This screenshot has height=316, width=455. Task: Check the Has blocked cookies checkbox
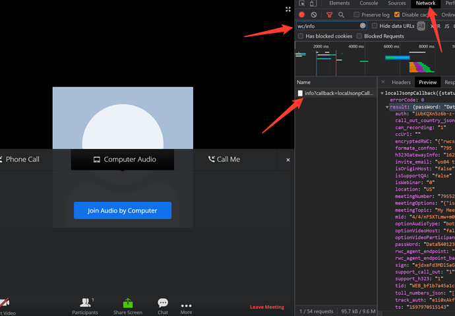coord(301,36)
